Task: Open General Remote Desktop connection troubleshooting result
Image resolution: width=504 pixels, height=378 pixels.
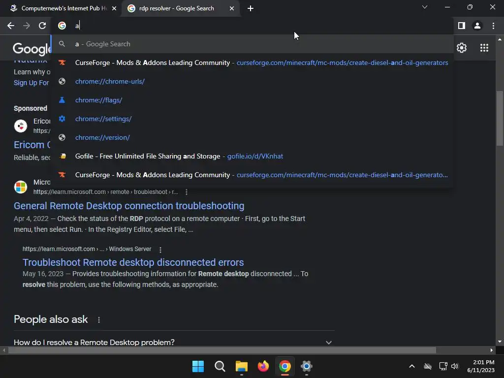Action: (129, 206)
